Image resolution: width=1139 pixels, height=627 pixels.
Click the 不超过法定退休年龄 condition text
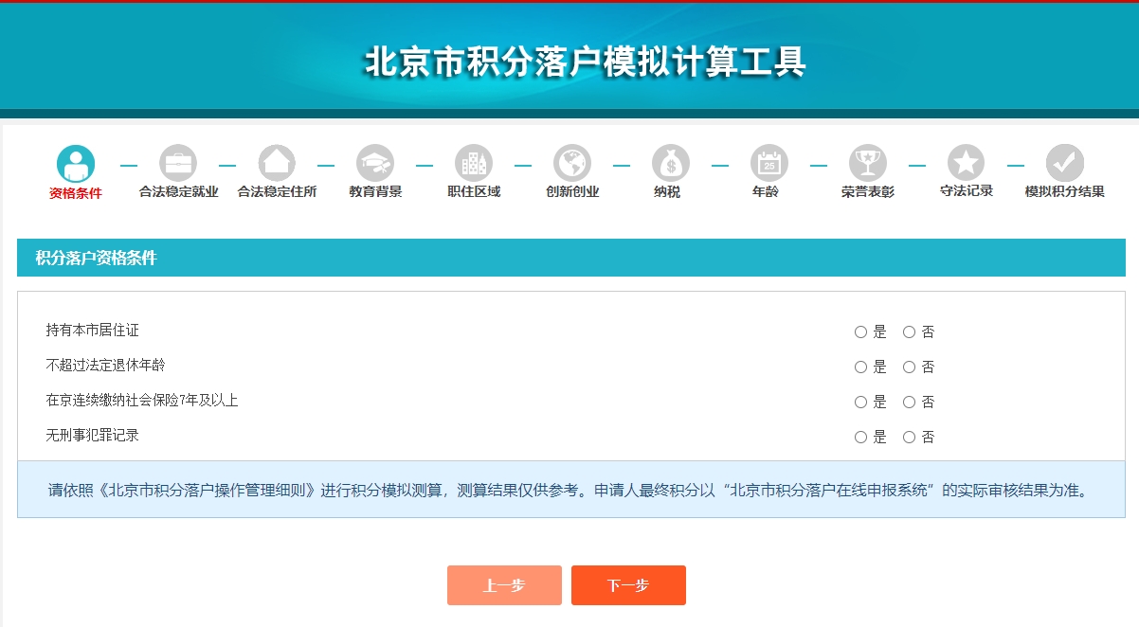tap(106, 366)
